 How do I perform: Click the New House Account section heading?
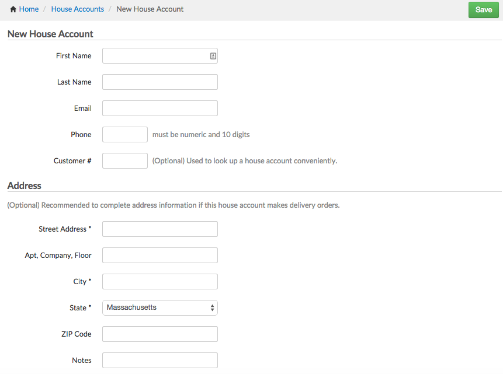pyautogui.click(x=50, y=34)
